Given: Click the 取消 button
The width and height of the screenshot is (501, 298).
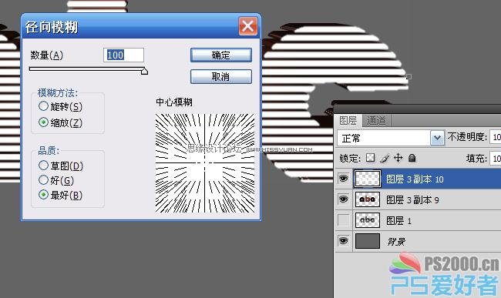Looking at the screenshot, I should [221, 76].
